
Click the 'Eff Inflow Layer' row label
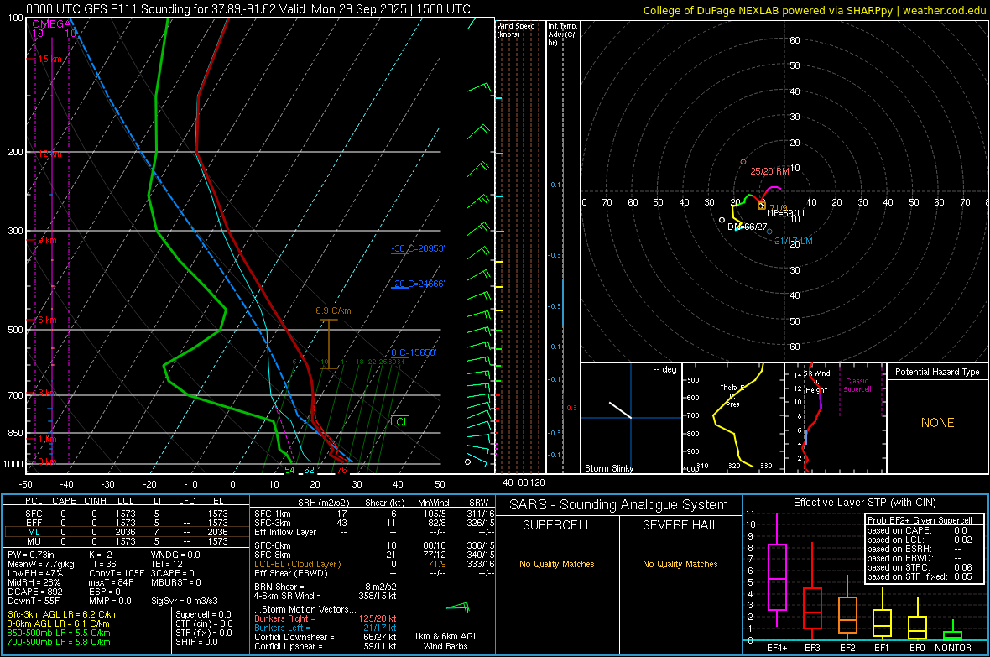pos(284,532)
